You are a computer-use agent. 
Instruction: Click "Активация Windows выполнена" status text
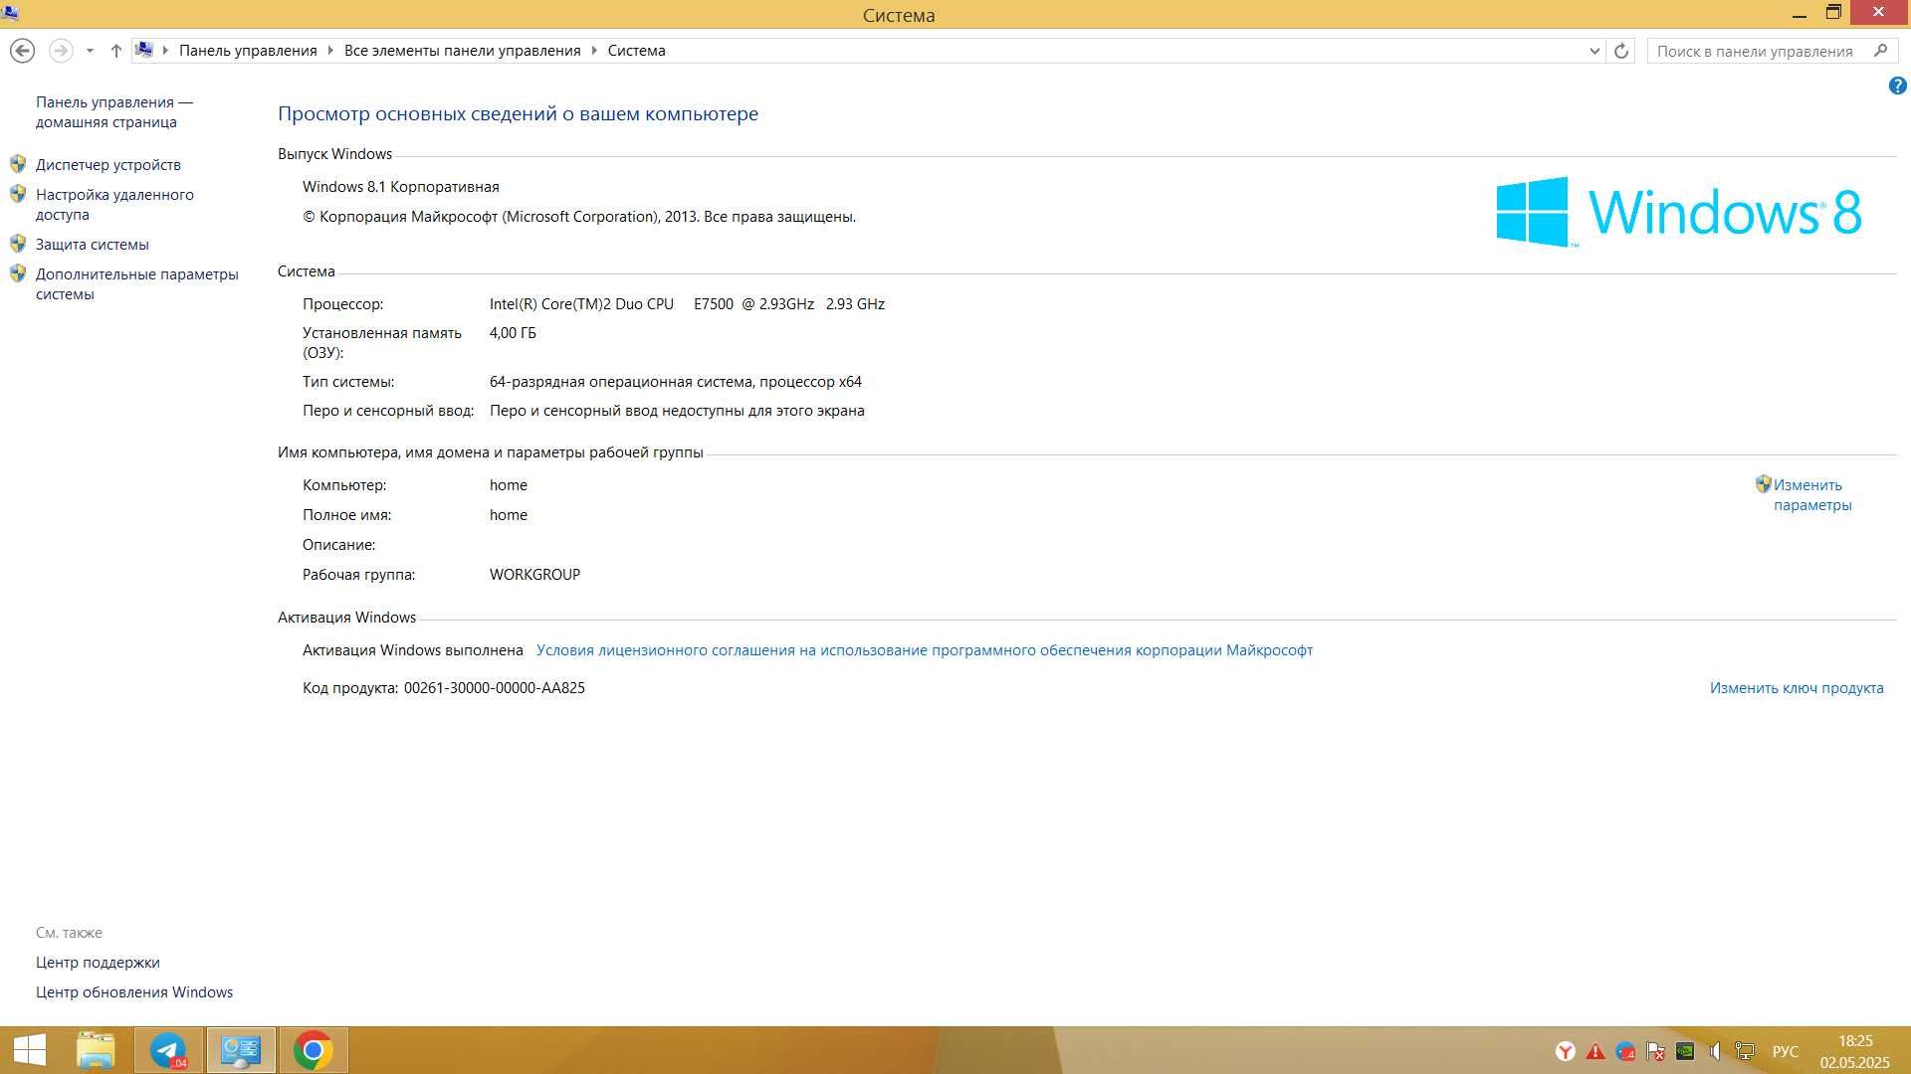pos(413,650)
